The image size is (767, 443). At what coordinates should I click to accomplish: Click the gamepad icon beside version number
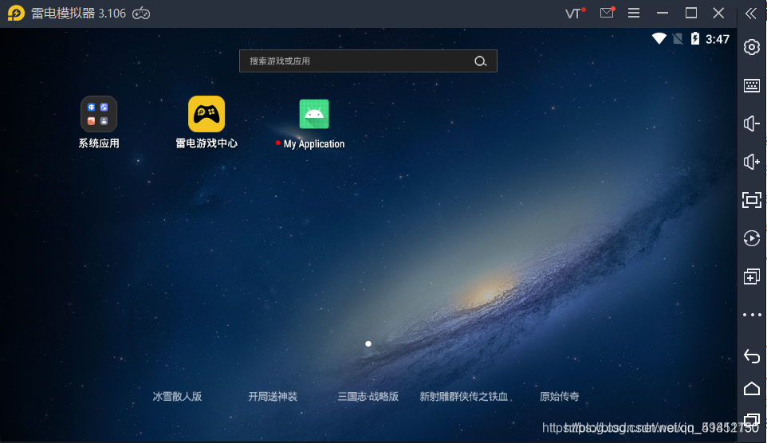click(141, 14)
